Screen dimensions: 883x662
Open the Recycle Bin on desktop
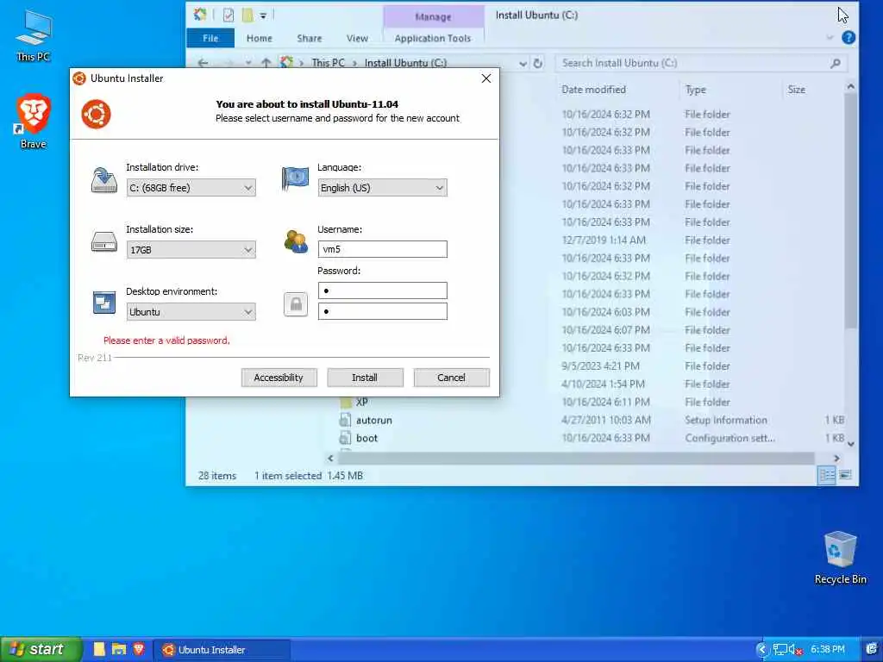pos(840,558)
